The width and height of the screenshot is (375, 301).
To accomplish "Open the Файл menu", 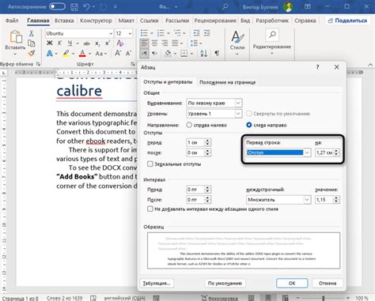I will click(12, 21).
